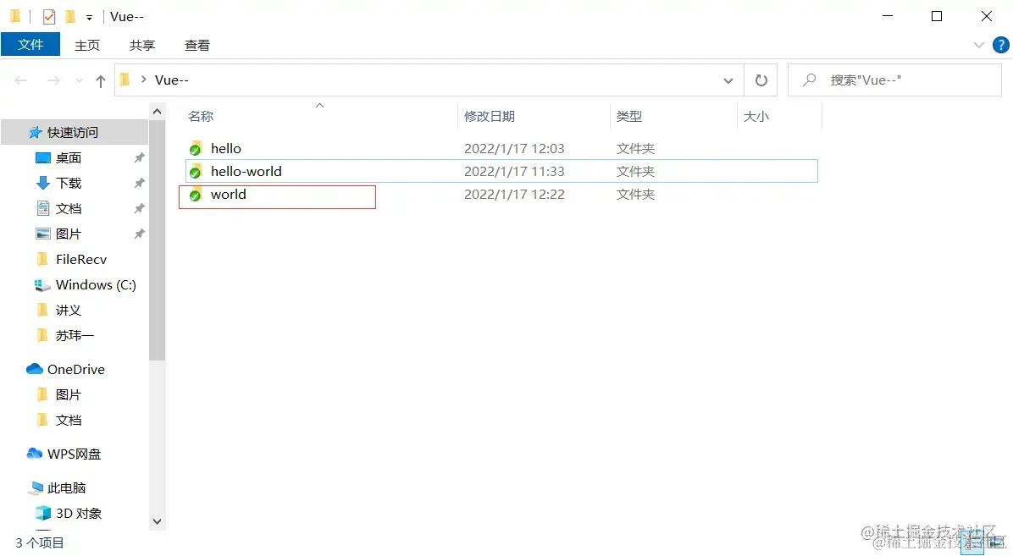Open recent locations dropdown arrow
The height and width of the screenshot is (556, 1013).
click(79, 80)
